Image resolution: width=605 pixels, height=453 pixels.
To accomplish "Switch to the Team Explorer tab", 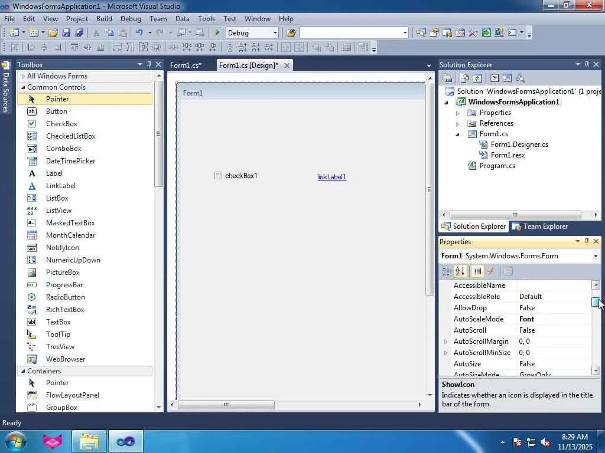I will [540, 226].
